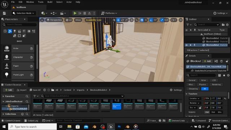
Task: Click the Add button in Details panel
Action: tap(207, 61)
